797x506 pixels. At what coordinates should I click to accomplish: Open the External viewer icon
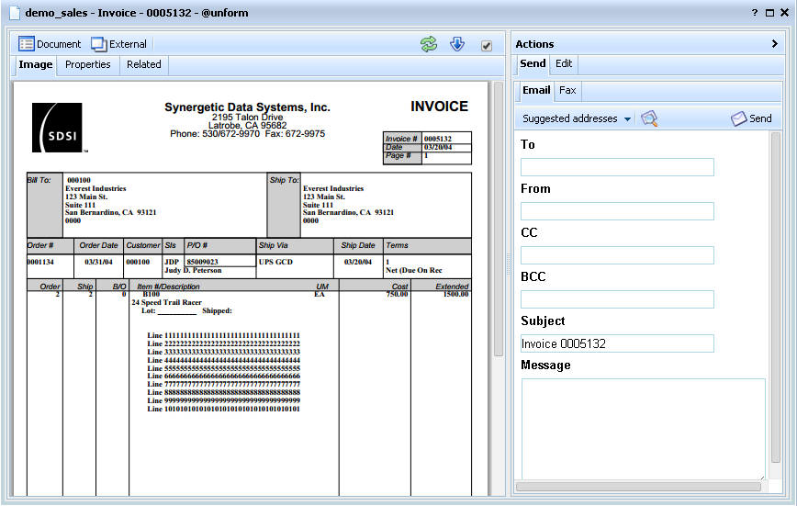tap(98, 44)
